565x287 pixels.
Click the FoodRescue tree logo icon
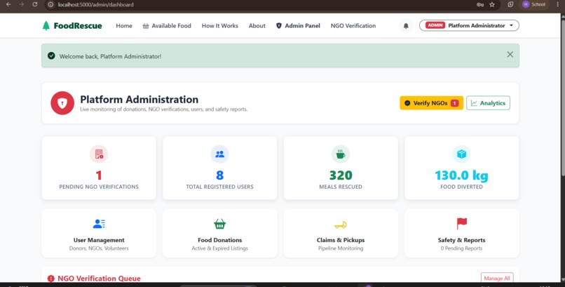(x=46, y=25)
